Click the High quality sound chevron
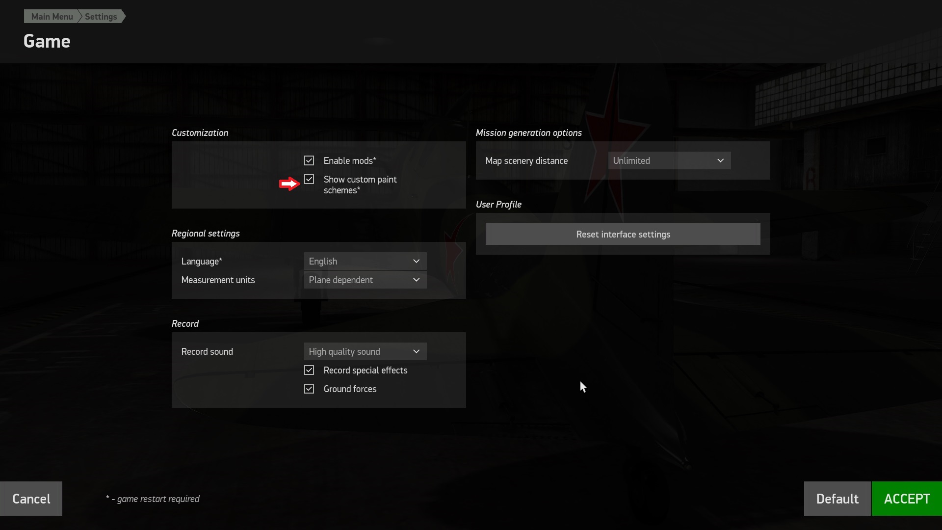The width and height of the screenshot is (942, 530). pyautogui.click(x=416, y=351)
